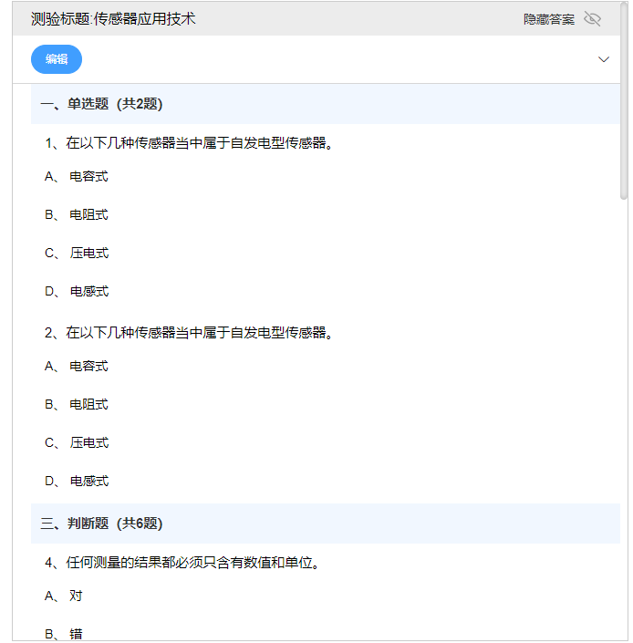This screenshot has height=643, width=633.
Task: Pick option D 电感式 in question 1
Action: (88, 291)
